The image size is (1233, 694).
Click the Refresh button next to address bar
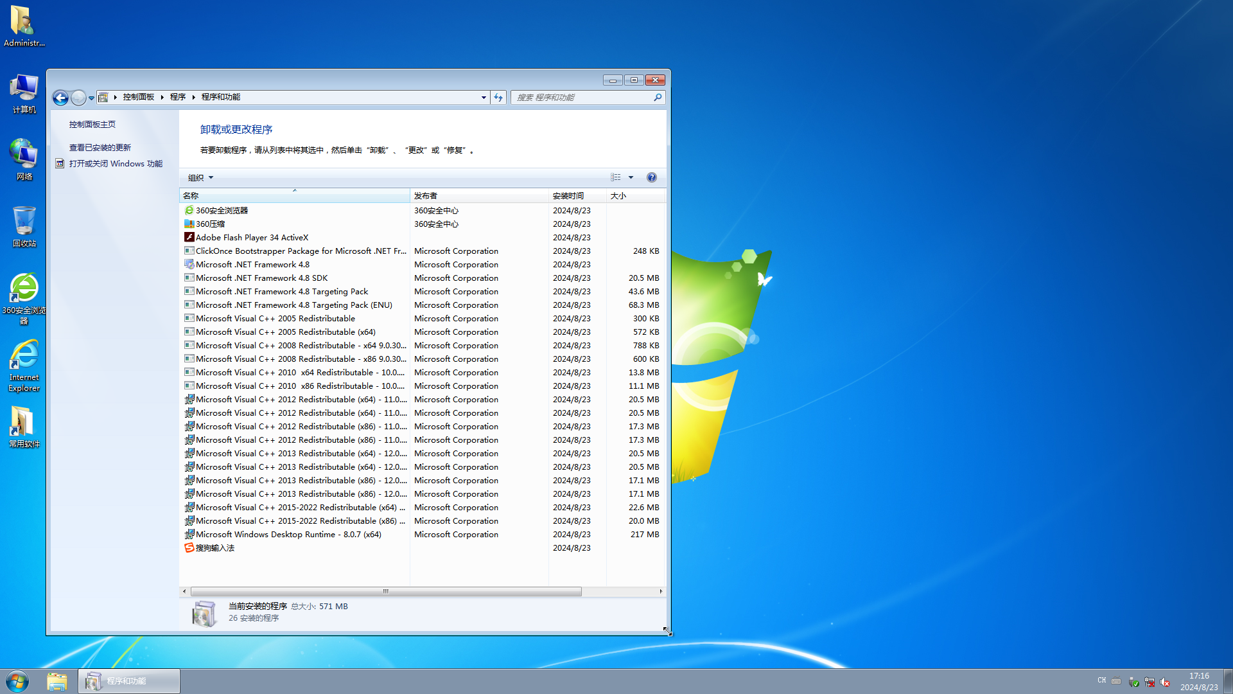[498, 98]
